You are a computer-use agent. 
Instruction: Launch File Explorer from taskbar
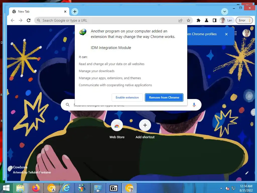tap(20, 188)
